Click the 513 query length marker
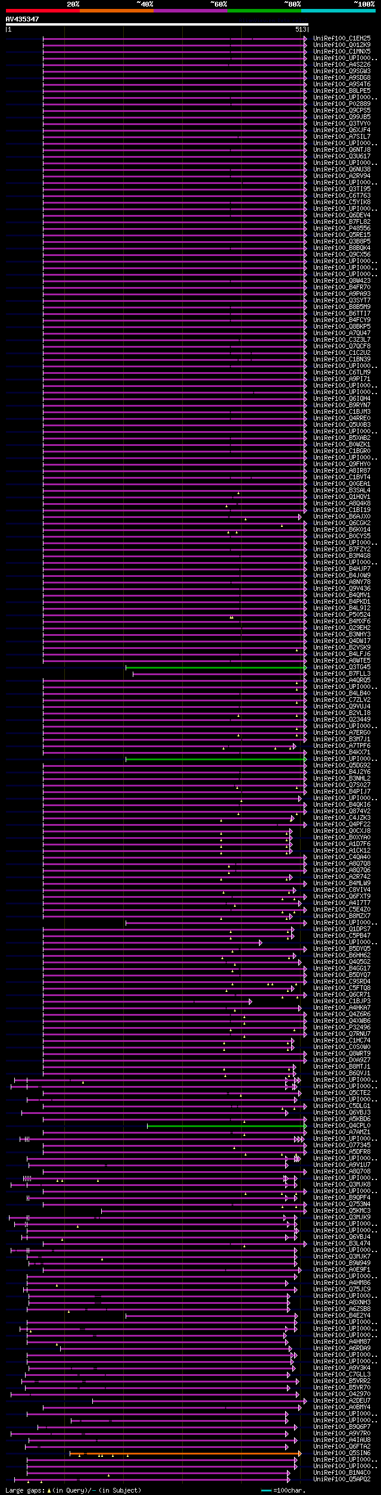 click(301, 29)
